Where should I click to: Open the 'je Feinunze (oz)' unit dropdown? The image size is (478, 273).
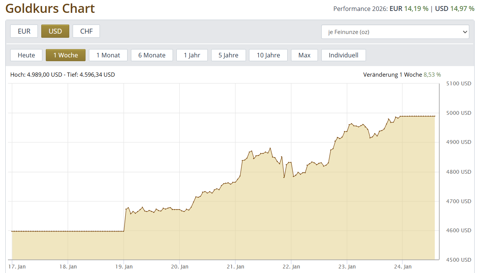point(395,32)
